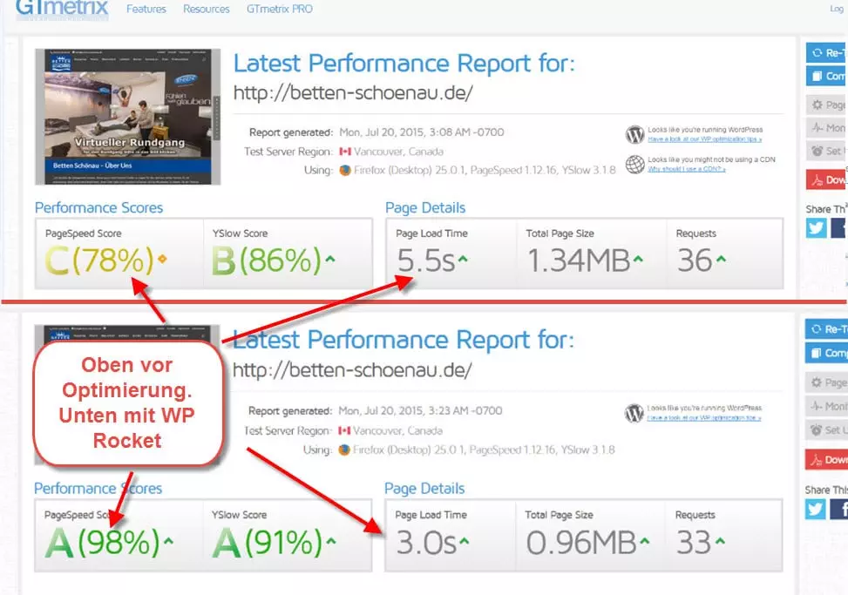
Task: Share the 98% PageSpeed report on Facebook
Action: (x=839, y=509)
